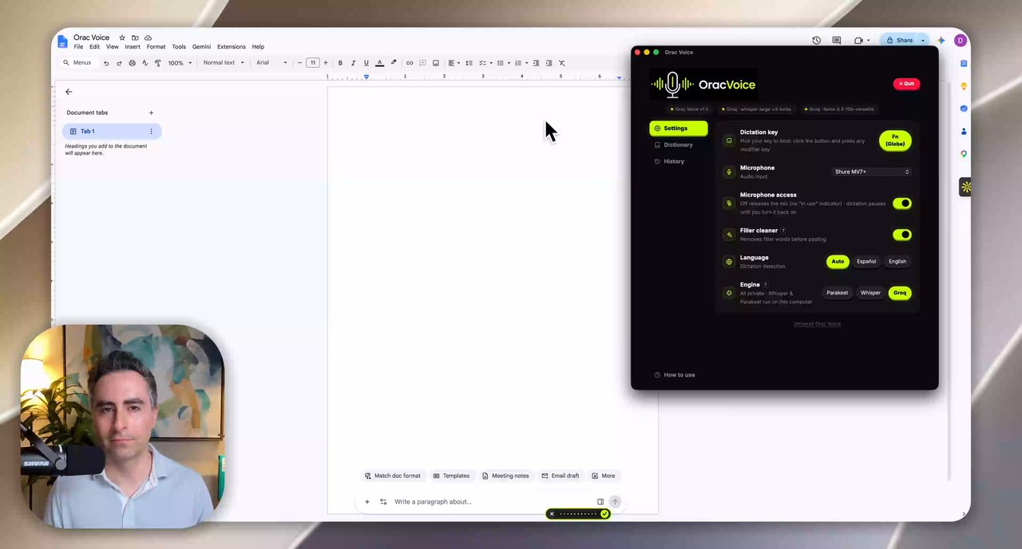Select English language option

(x=897, y=261)
